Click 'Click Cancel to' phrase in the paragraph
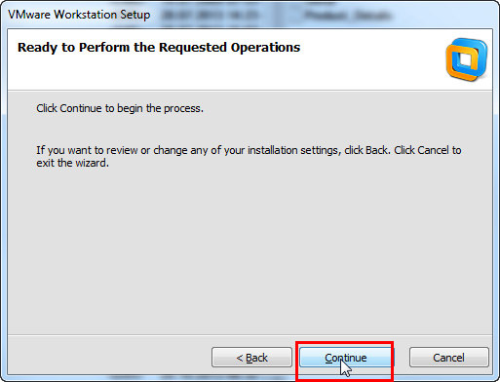Image resolution: width=500 pixels, height=382 pixels. (x=428, y=150)
